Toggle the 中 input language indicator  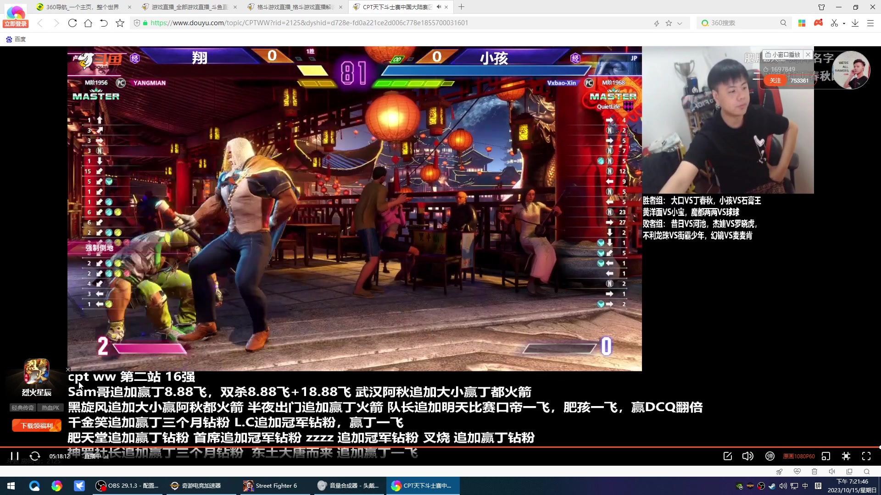pyautogui.click(x=805, y=486)
